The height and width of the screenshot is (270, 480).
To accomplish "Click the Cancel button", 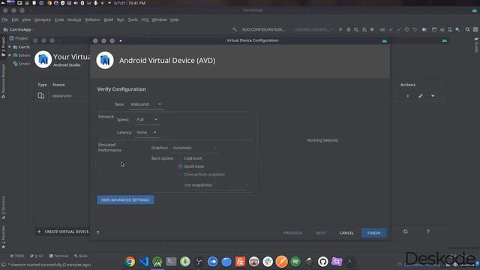I will click(x=346, y=233).
